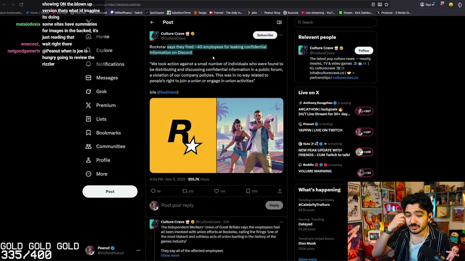Screen dimensions: 465x261
Task: Open Messages in X sidebar
Action: click(102, 78)
